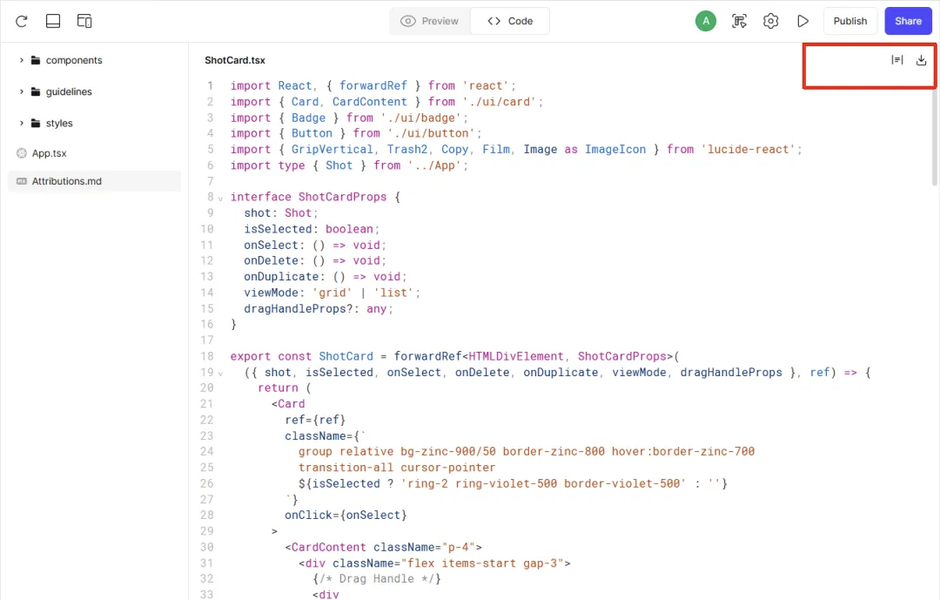Open App.tsx in file tree

click(49, 153)
